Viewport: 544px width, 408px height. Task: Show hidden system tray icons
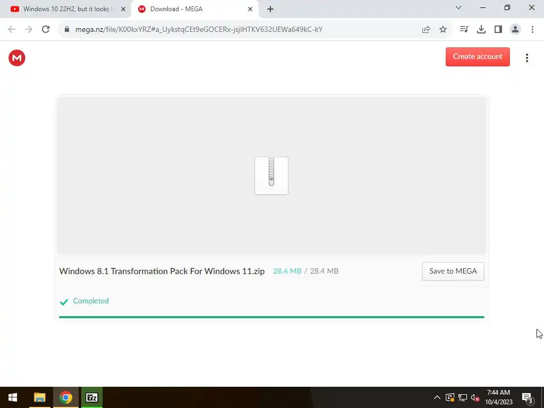click(437, 397)
